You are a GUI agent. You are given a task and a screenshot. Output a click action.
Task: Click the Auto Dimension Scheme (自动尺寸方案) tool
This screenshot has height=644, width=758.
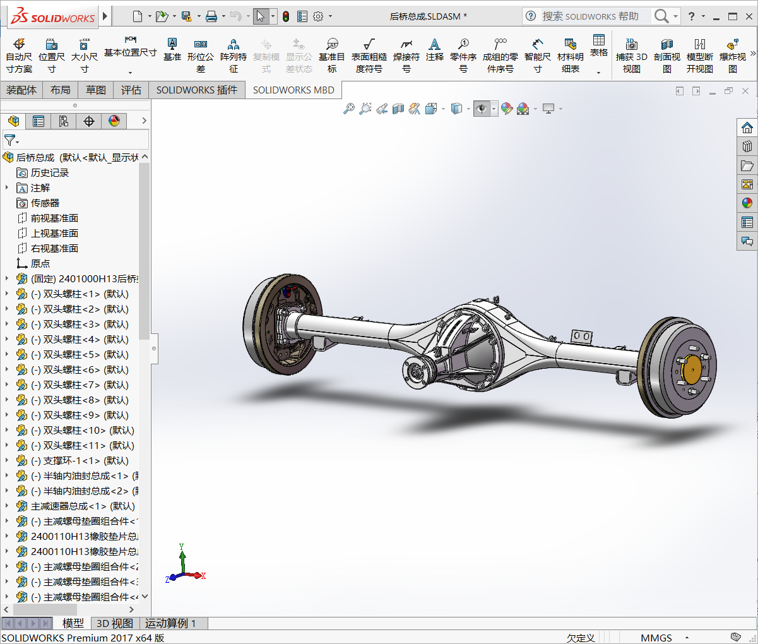[x=19, y=55]
